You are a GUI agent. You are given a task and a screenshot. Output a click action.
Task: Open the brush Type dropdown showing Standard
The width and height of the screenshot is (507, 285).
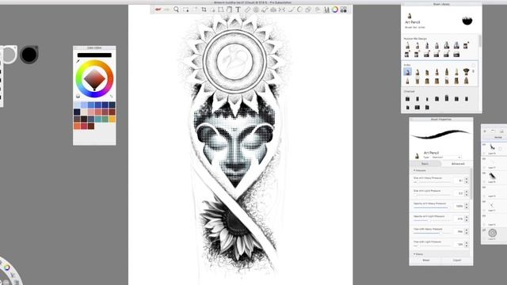pyautogui.click(x=446, y=157)
